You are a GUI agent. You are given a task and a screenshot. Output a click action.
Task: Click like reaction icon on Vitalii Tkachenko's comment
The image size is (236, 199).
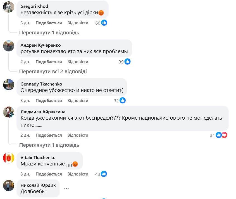point(104,174)
